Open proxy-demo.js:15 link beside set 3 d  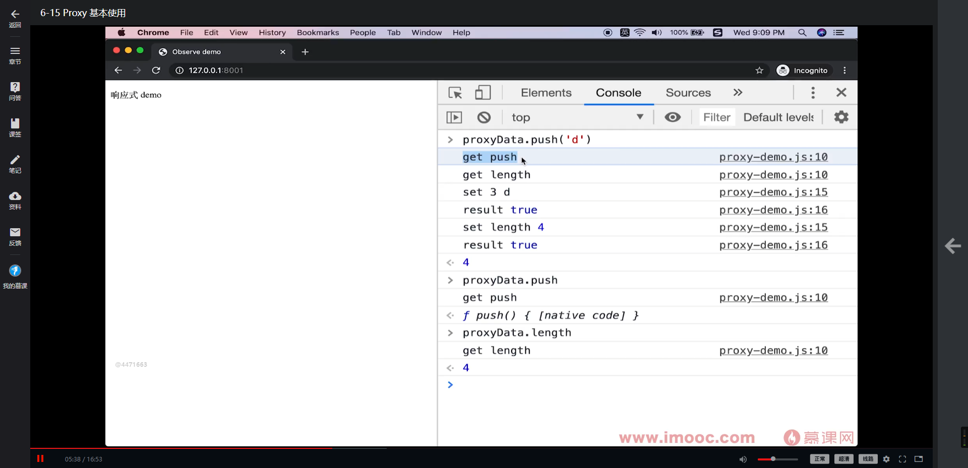pos(773,192)
